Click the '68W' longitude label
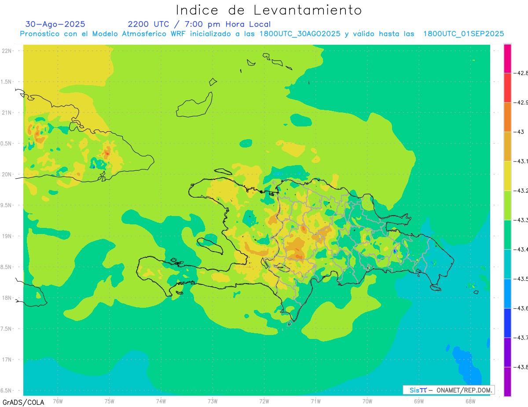Image resolution: width=528 pixels, height=407 pixels. (470, 401)
